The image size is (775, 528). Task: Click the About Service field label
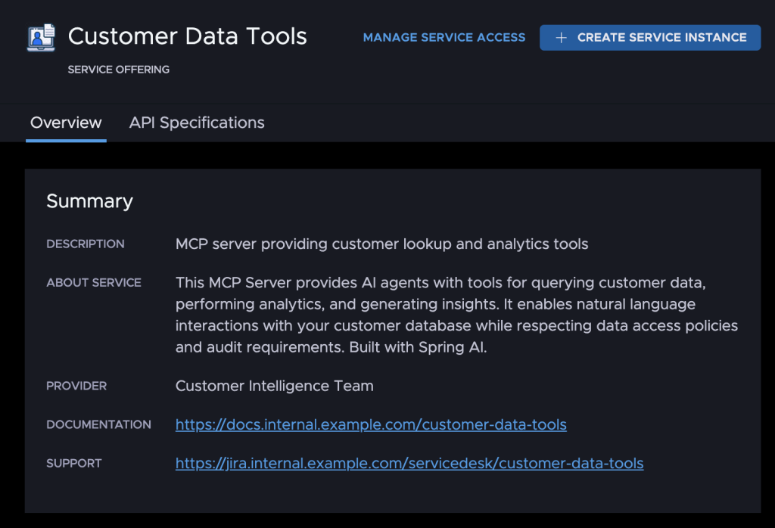[x=94, y=282]
